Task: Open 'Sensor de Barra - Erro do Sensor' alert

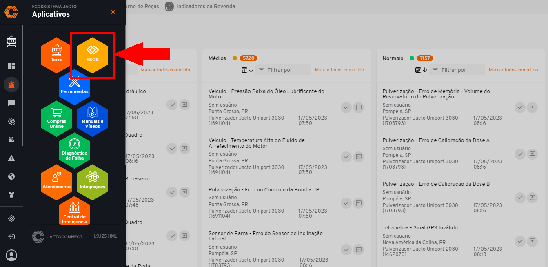Action: 266,236
